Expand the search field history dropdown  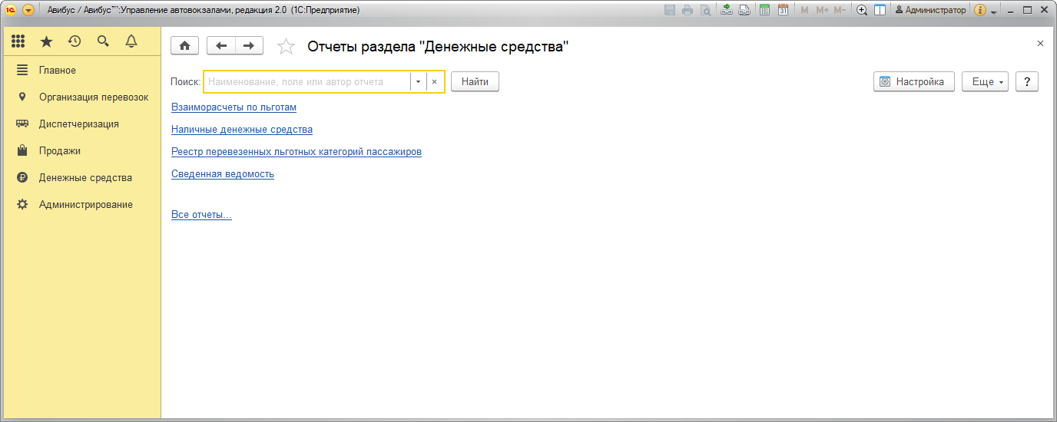[x=418, y=82]
